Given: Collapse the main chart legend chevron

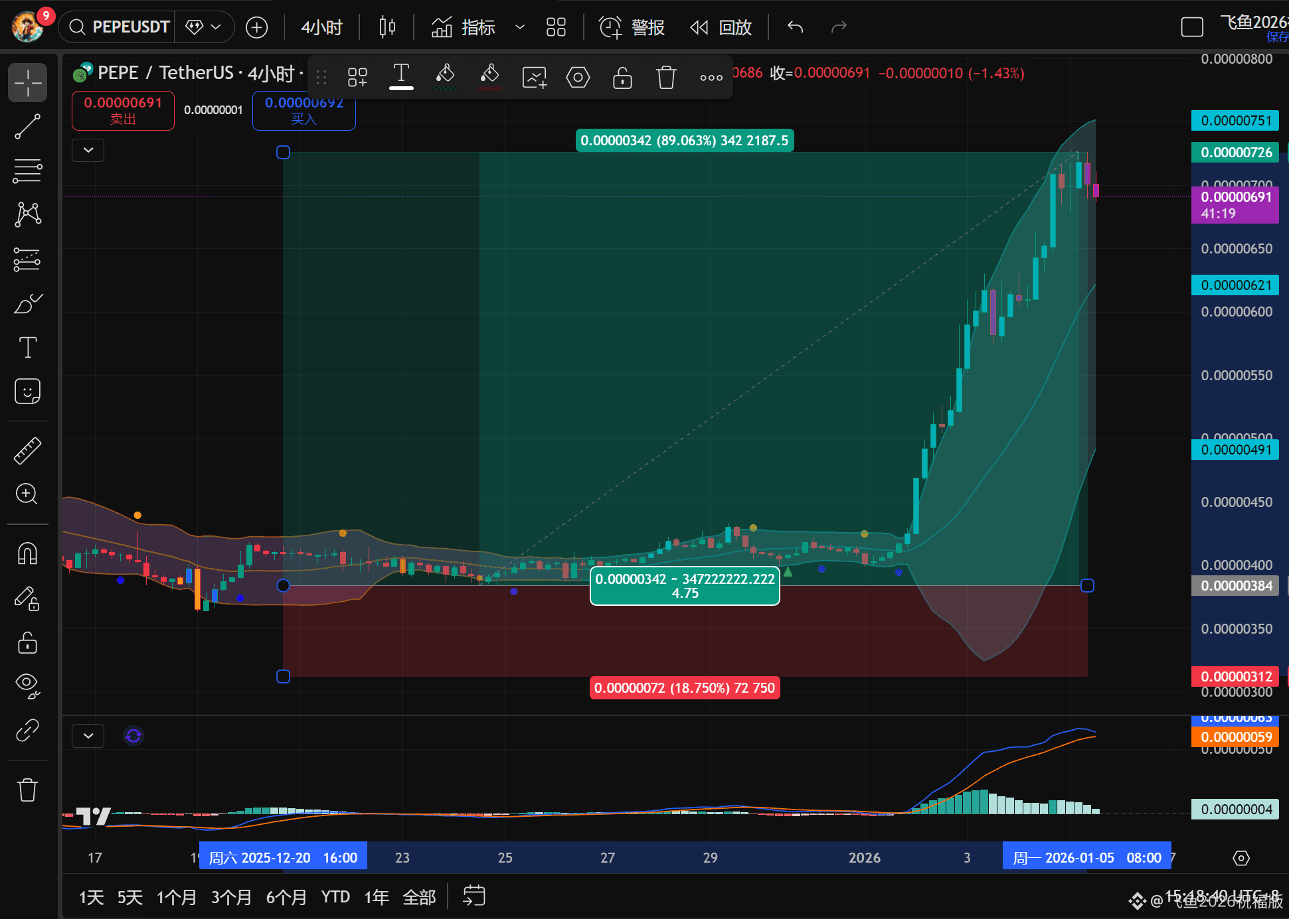Looking at the screenshot, I should (88, 151).
